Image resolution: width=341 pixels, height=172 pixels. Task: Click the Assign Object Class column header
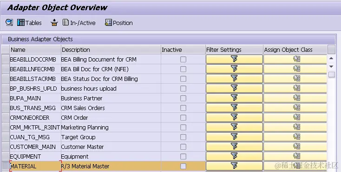(x=295, y=50)
